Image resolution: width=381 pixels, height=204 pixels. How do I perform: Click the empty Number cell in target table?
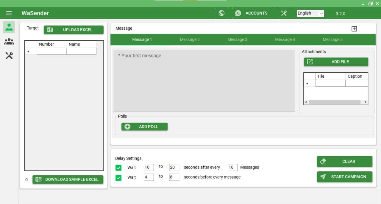coord(51,51)
